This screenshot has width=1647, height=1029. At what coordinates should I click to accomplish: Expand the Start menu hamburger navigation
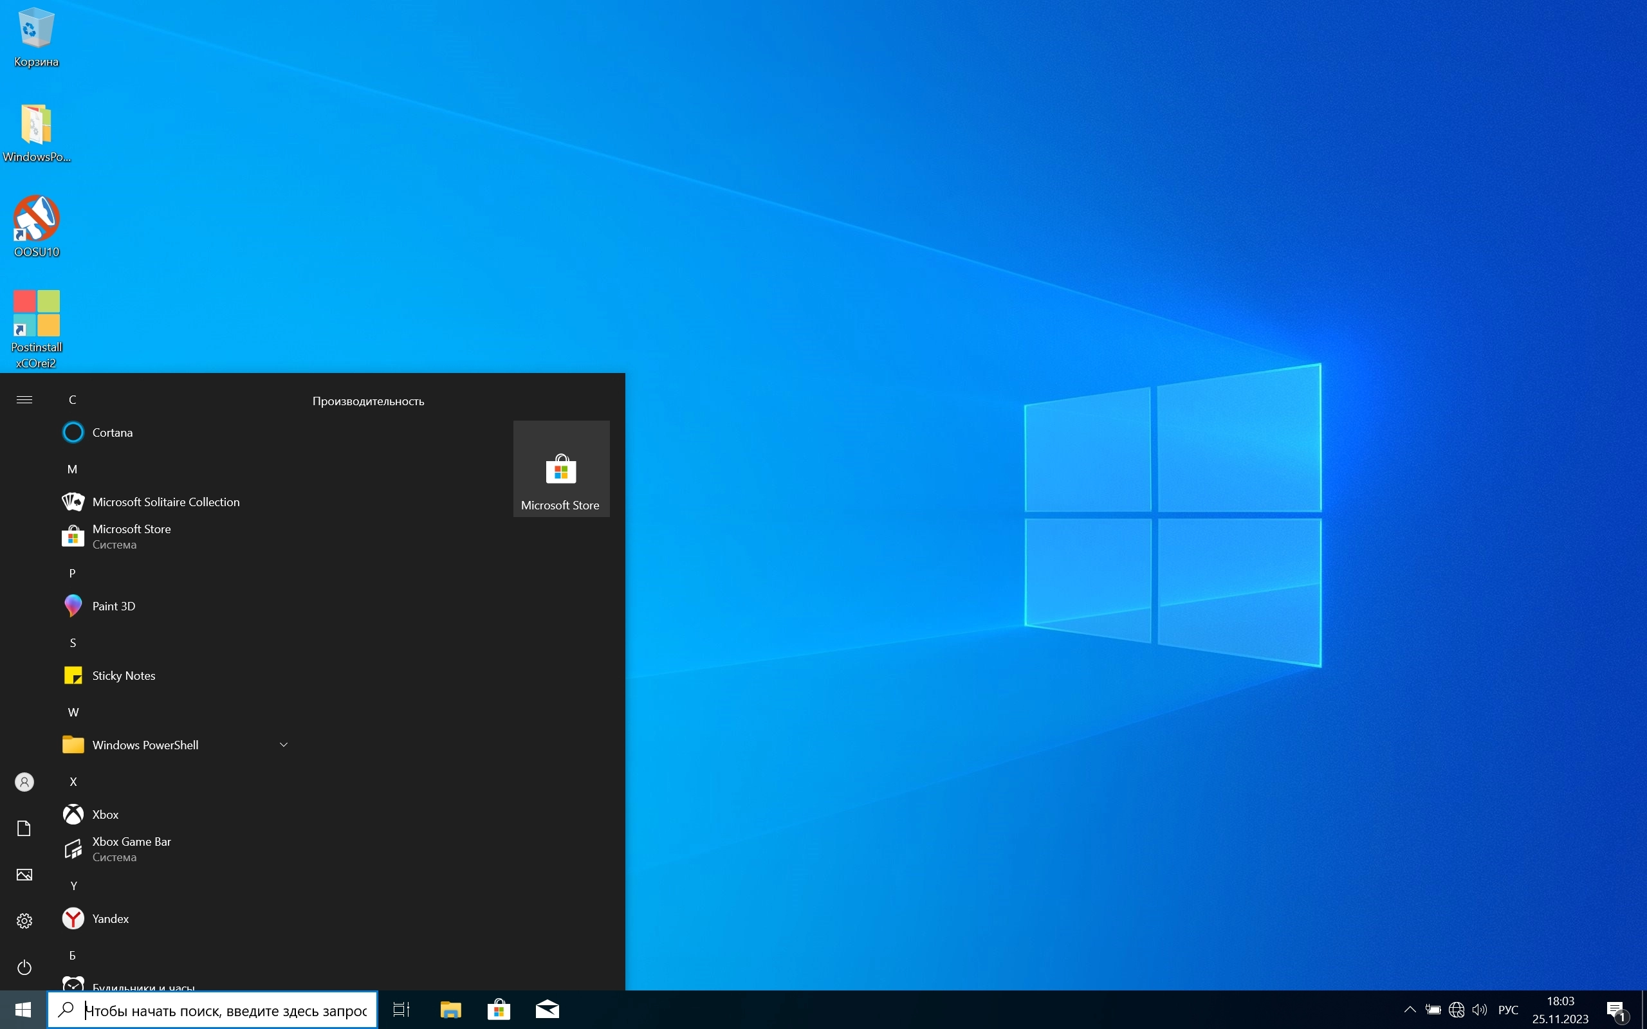(x=24, y=400)
